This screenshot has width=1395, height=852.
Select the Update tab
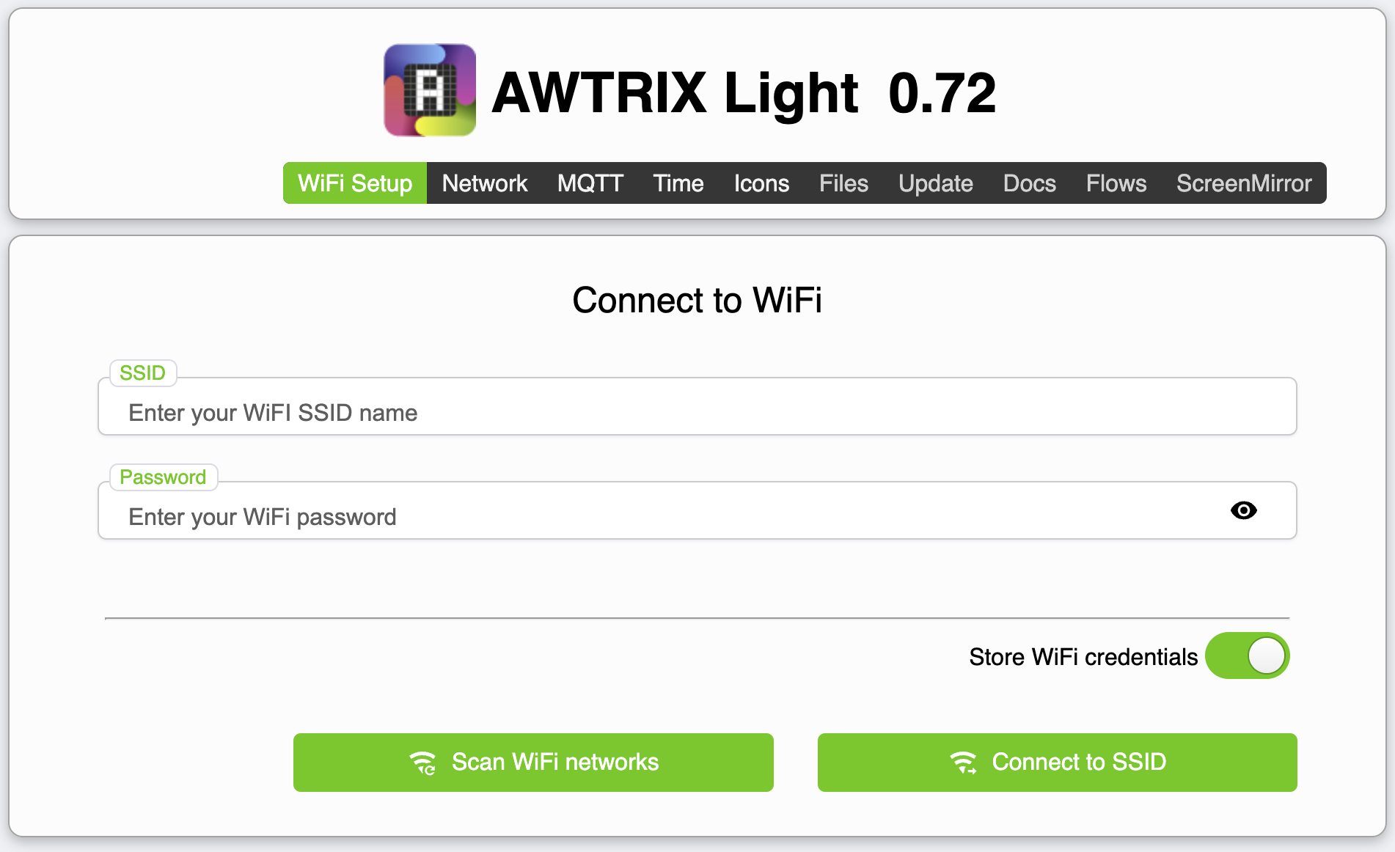(936, 183)
